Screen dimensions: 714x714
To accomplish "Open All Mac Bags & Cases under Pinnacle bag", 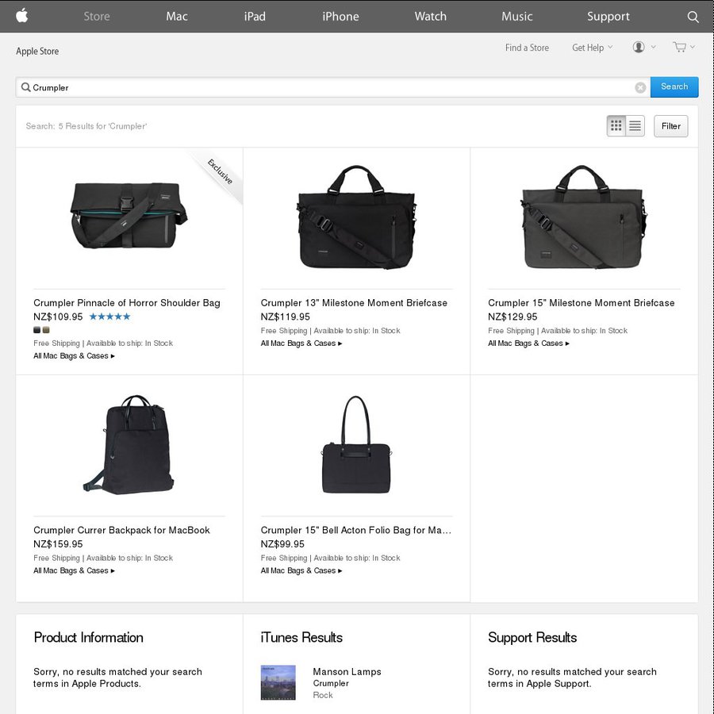I will tap(74, 355).
